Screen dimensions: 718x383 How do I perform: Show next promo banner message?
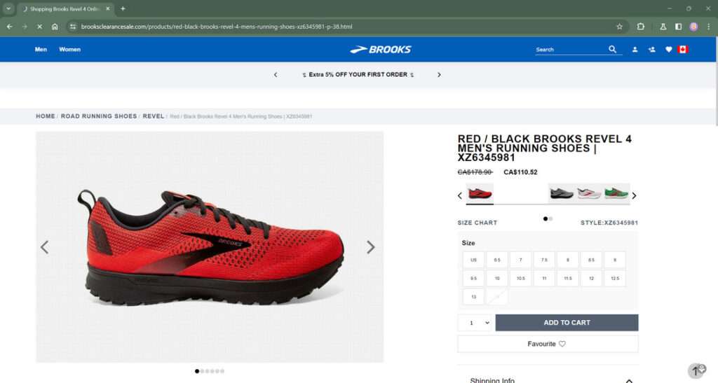(439, 74)
